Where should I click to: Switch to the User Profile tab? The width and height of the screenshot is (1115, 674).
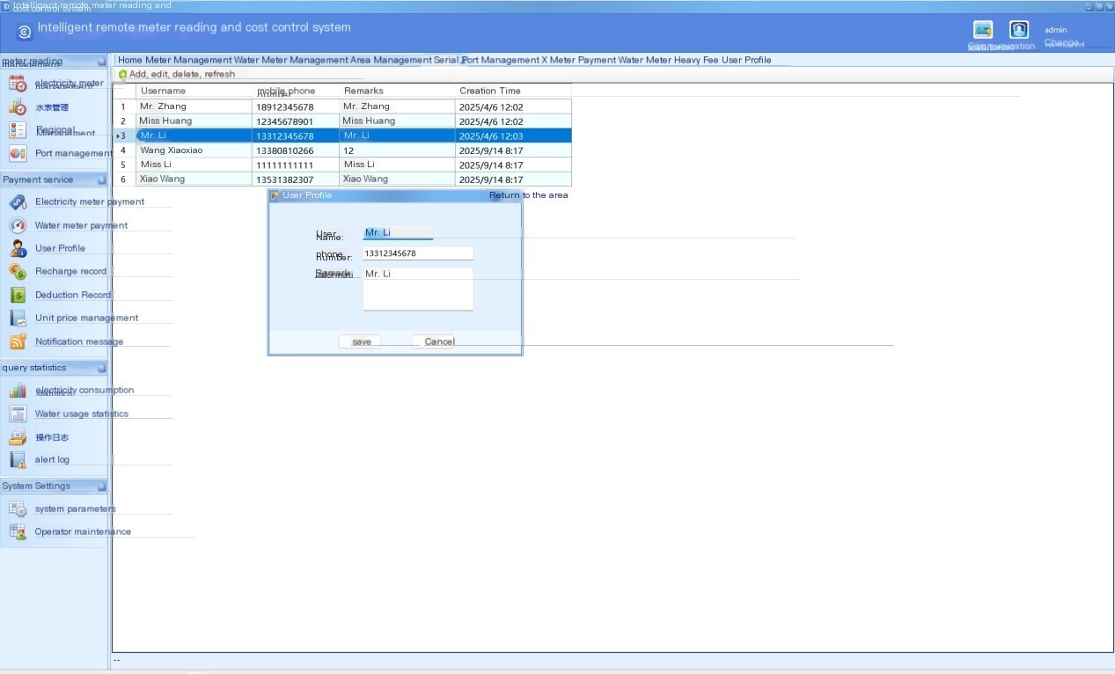pyautogui.click(x=746, y=60)
